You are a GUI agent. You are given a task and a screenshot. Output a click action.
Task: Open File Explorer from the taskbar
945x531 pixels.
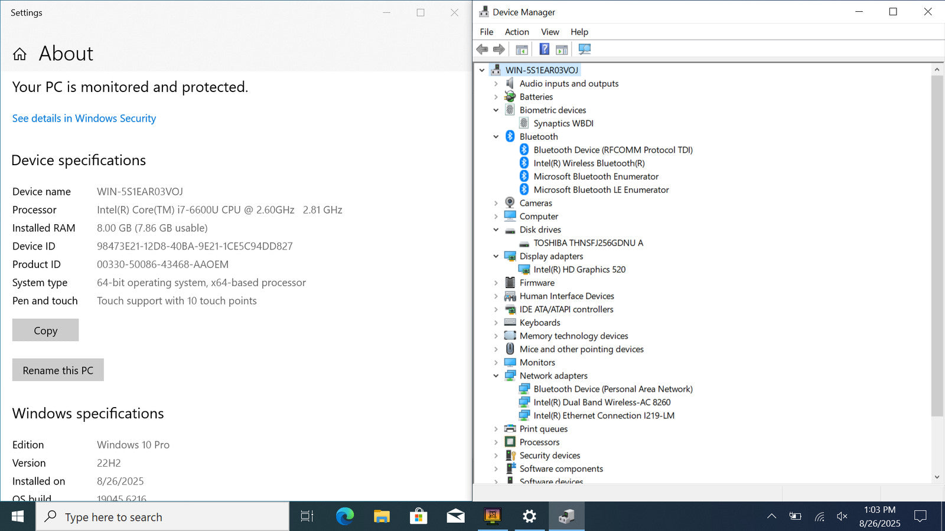pos(382,517)
